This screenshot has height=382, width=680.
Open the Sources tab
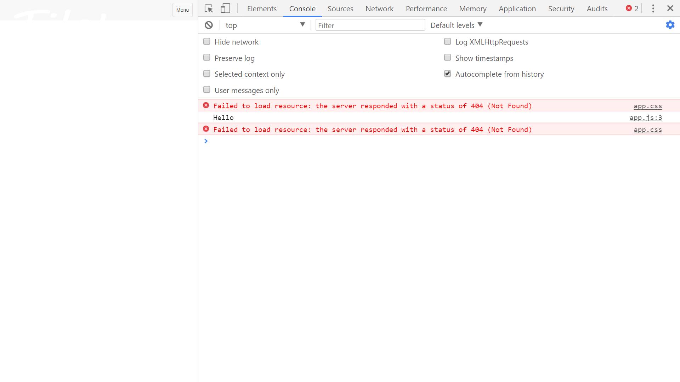pos(340,8)
